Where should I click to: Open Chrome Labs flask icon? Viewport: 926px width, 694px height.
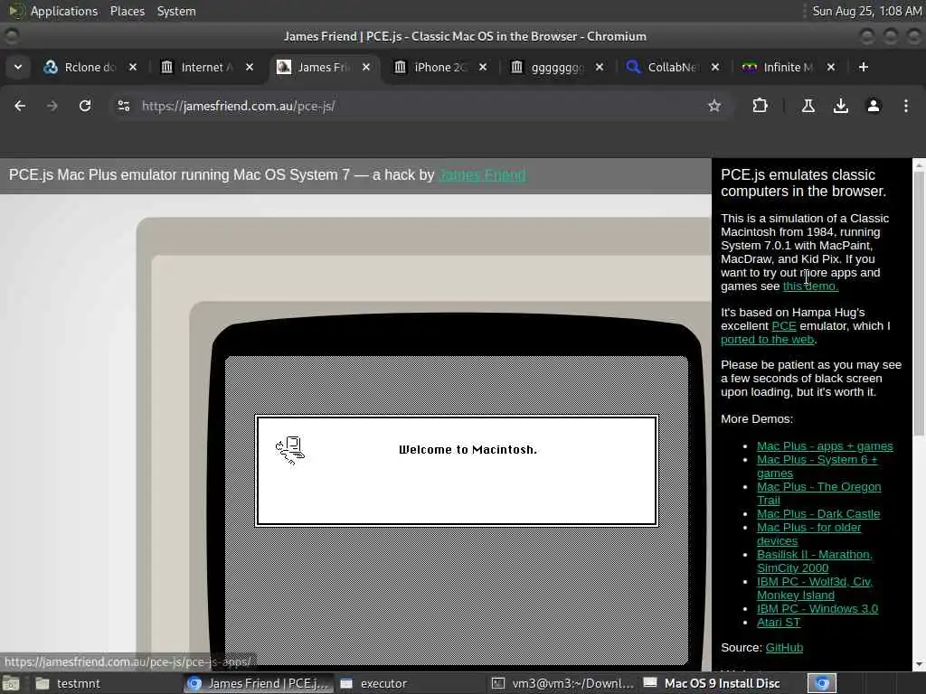click(x=808, y=106)
